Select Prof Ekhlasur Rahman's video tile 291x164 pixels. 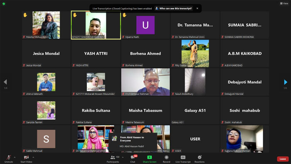click(145, 82)
